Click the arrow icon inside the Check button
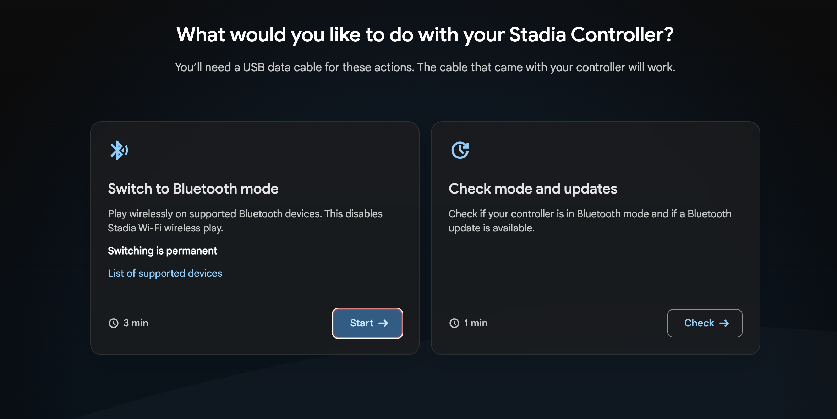The image size is (837, 419). [724, 323]
